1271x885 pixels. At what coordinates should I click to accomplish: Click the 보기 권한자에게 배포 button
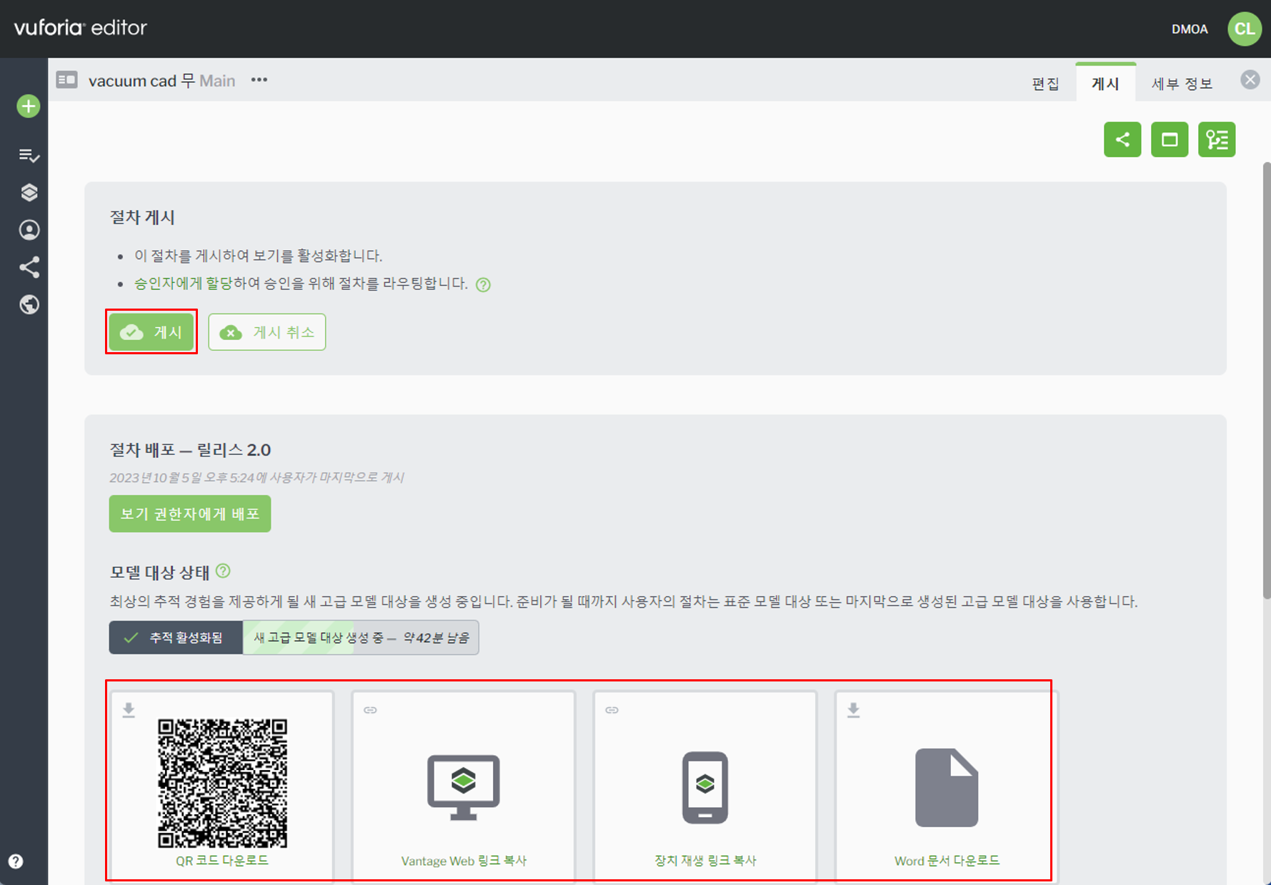pos(189,514)
